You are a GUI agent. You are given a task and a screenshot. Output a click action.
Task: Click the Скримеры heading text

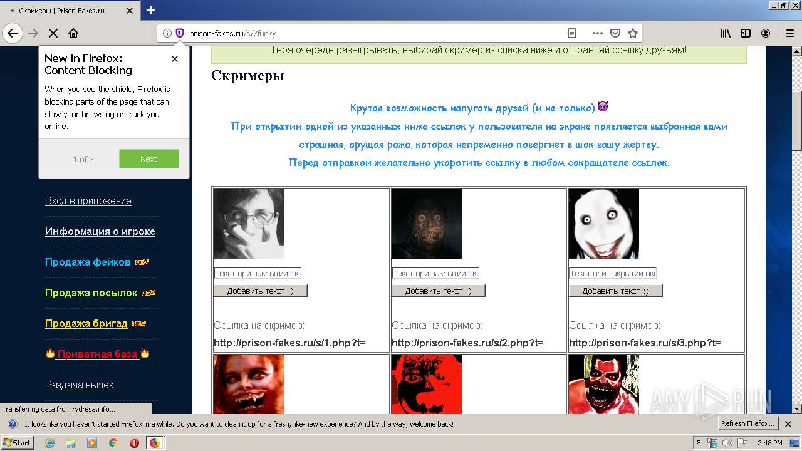247,76
